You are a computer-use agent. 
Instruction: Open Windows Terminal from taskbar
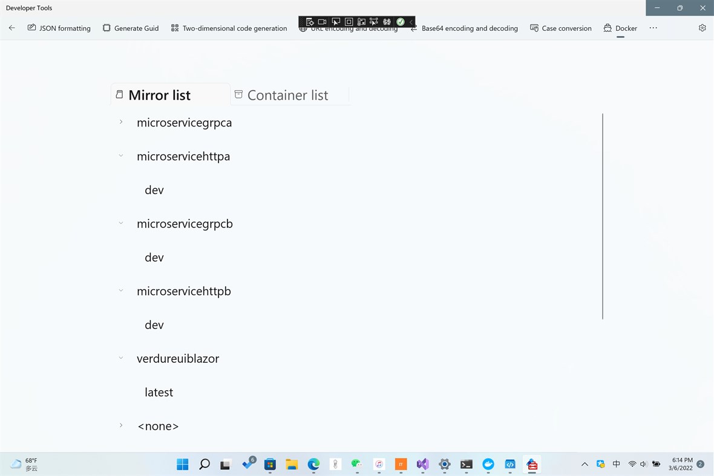[467, 464]
